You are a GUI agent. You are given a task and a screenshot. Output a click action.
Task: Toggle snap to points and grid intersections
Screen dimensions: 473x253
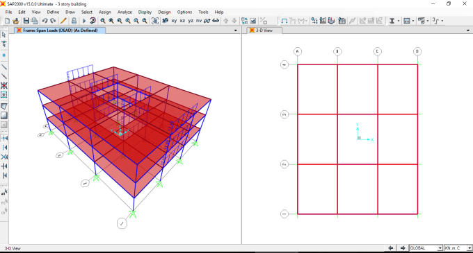tap(4, 138)
